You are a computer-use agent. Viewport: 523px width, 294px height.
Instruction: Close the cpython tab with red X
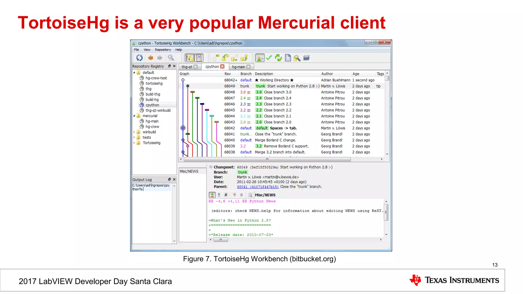tap(222, 66)
